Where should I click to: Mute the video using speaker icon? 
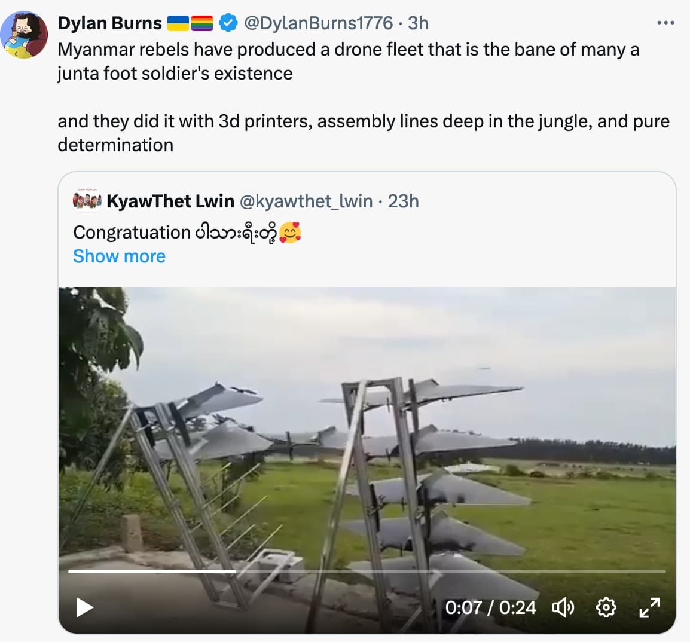click(563, 608)
